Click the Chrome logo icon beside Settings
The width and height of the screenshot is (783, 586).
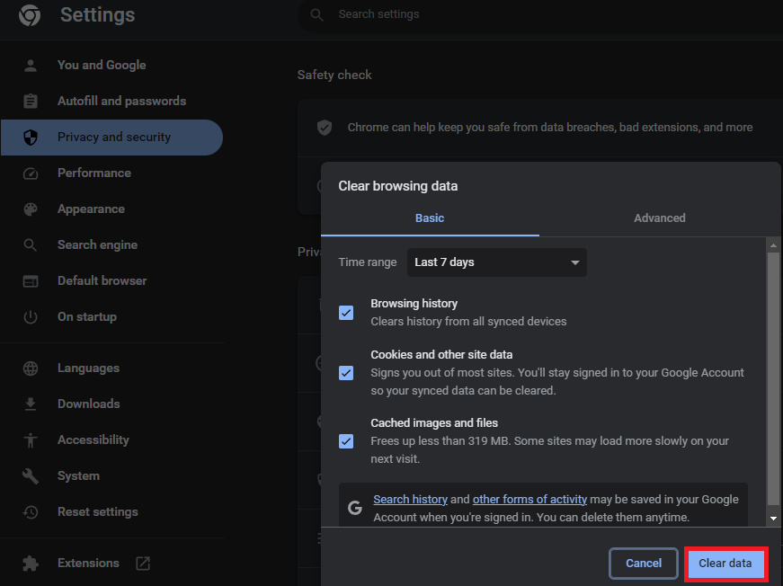point(30,15)
